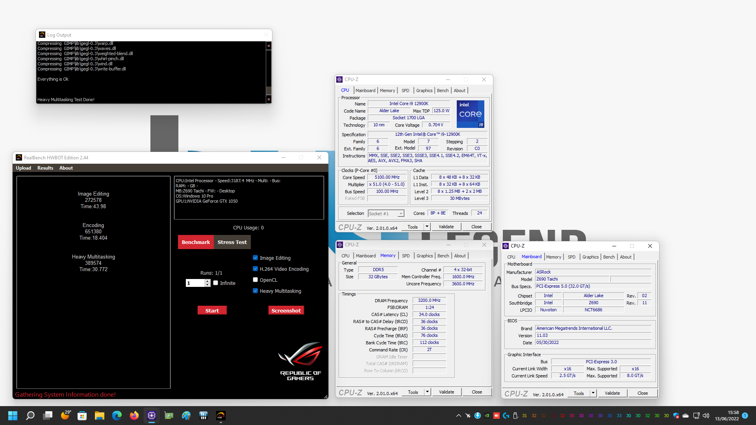Click the Runs number input field
Image resolution: width=756 pixels, height=425 pixels.
pyautogui.click(x=195, y=283)
